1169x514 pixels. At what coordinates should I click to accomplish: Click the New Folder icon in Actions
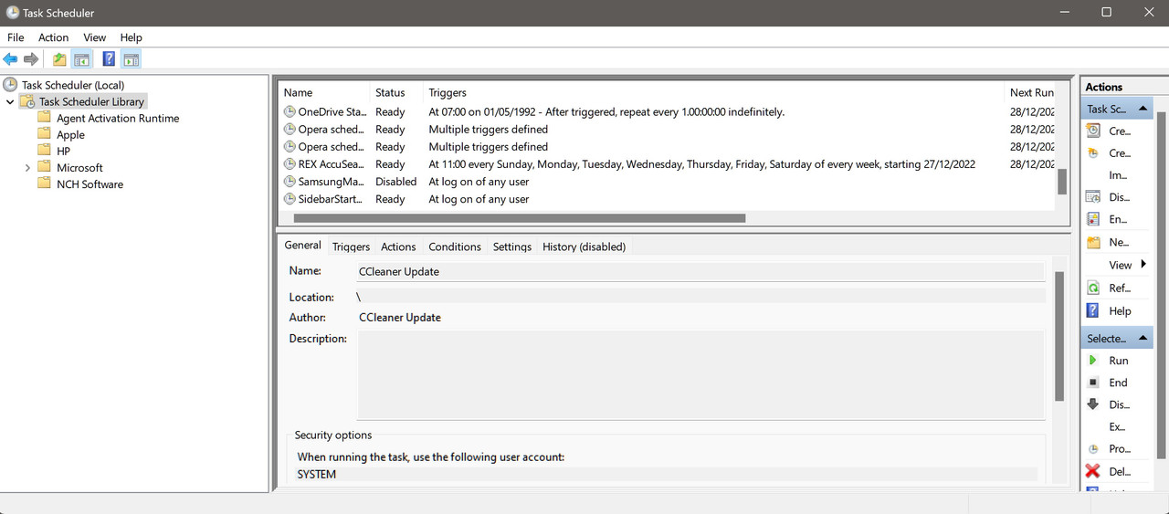pyautogui.click(x=1093, y=242)
